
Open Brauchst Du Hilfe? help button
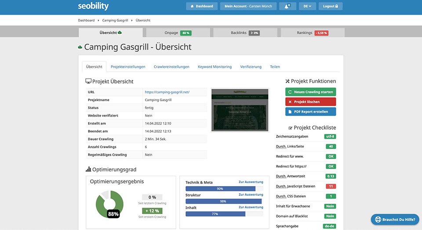tap(395, 219)
